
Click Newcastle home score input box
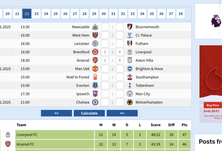(105, 27)
